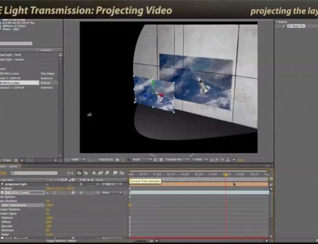Toggle Live Update in the timeline

tap(79, 173)
